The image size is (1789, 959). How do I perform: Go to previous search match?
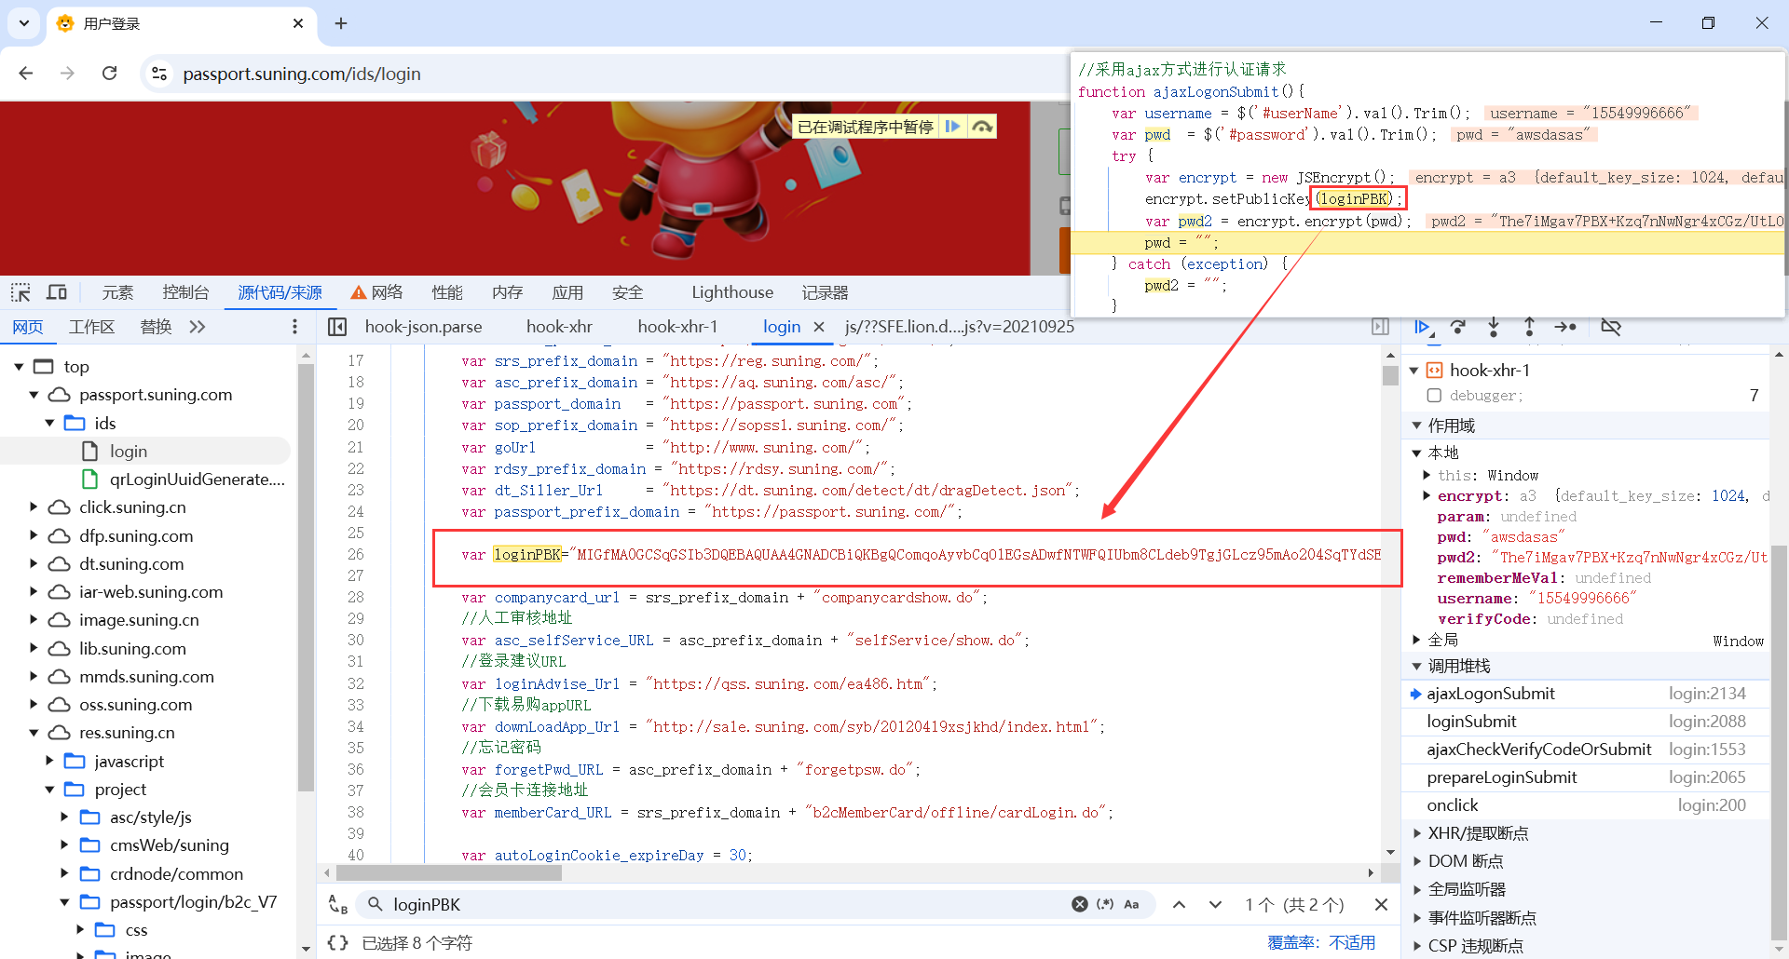tap(1179, 904)
